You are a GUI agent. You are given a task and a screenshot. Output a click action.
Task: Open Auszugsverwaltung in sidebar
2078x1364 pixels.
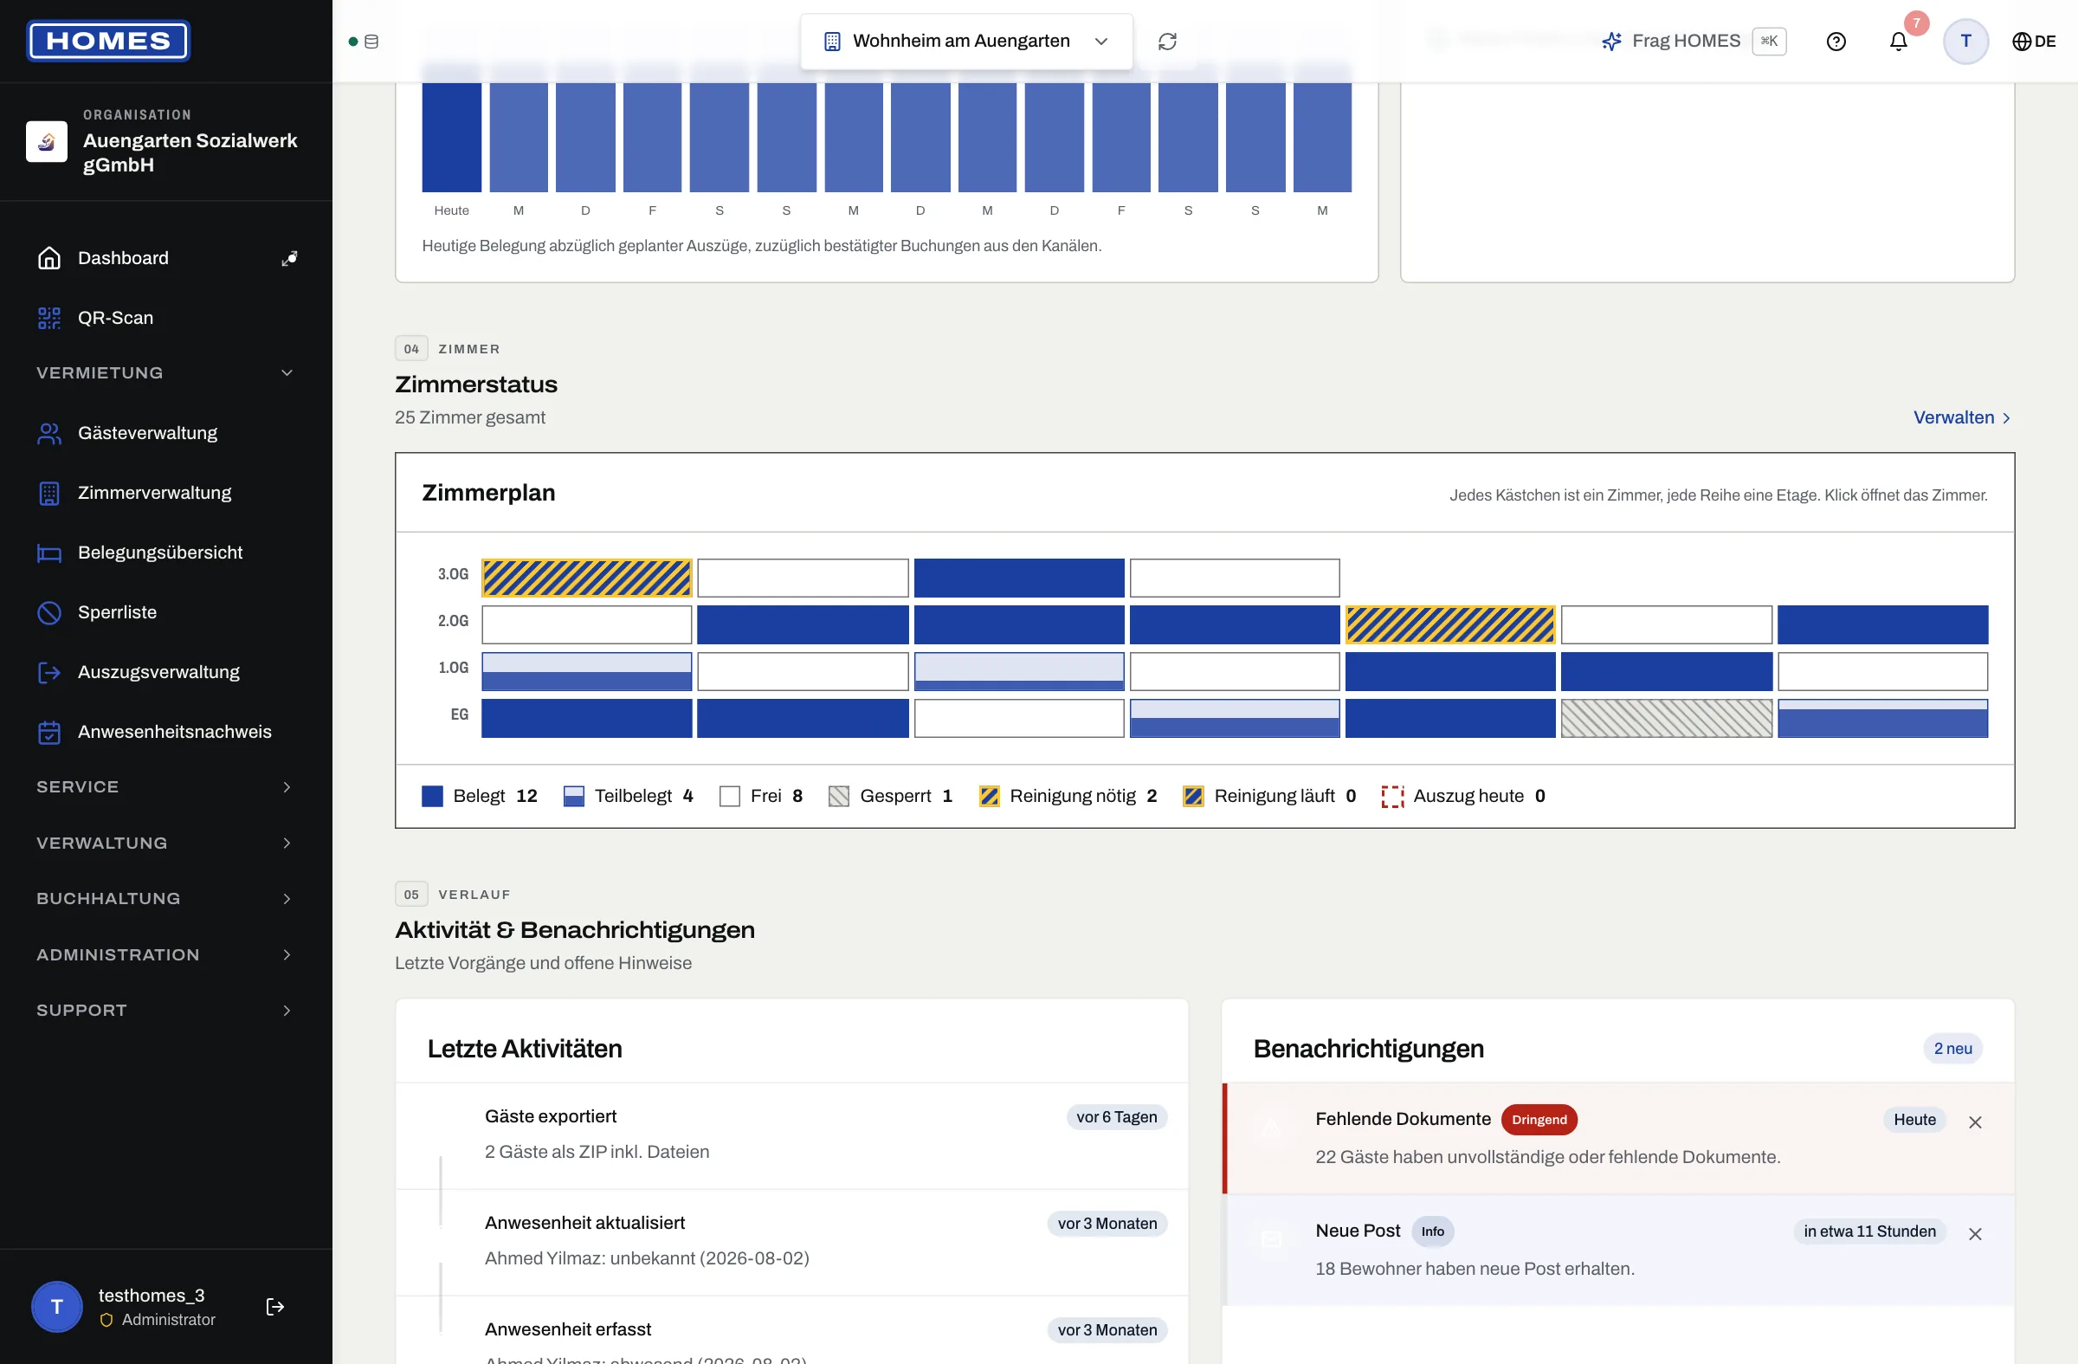tap(166, 672)
